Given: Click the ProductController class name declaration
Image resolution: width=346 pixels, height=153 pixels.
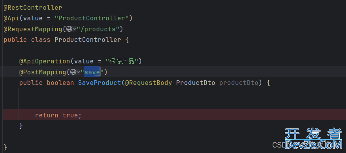Looking at the screenshot, I should 88,40.
